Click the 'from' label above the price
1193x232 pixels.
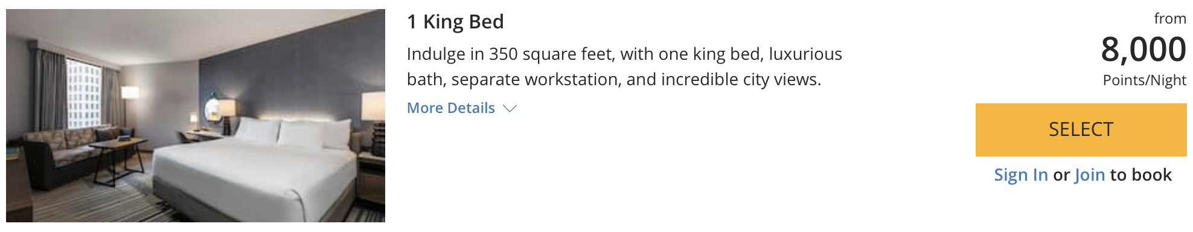point(1170,19)
